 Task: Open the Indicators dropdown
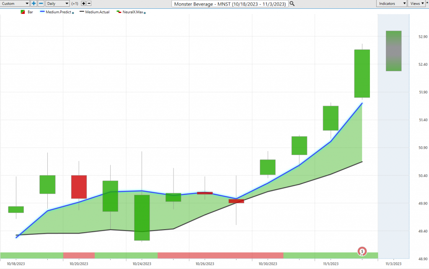(392, 3)
